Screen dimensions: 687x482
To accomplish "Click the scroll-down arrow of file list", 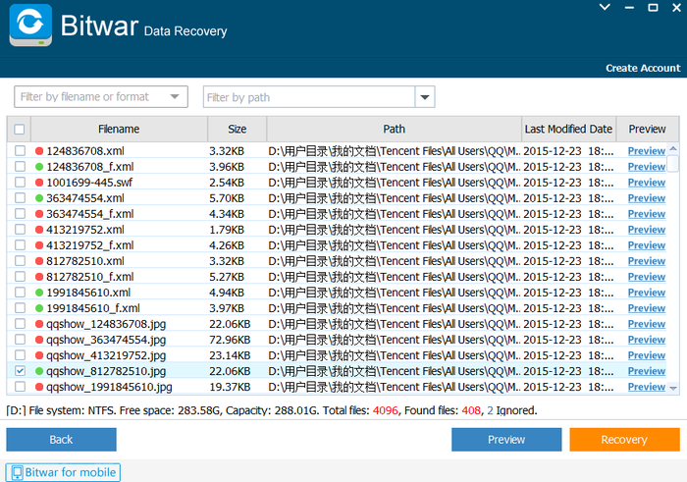I will point(673,388).
